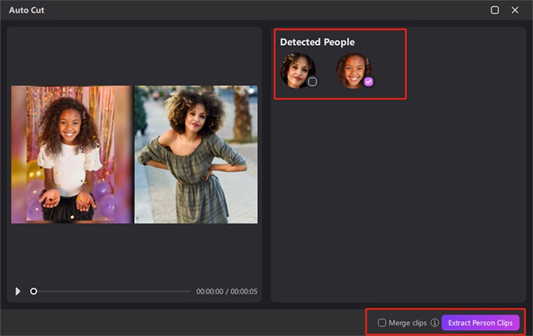The height and width of the screenshot is (336, 533).
Task: Click the Detected People heading
Action: pos(317,42)
